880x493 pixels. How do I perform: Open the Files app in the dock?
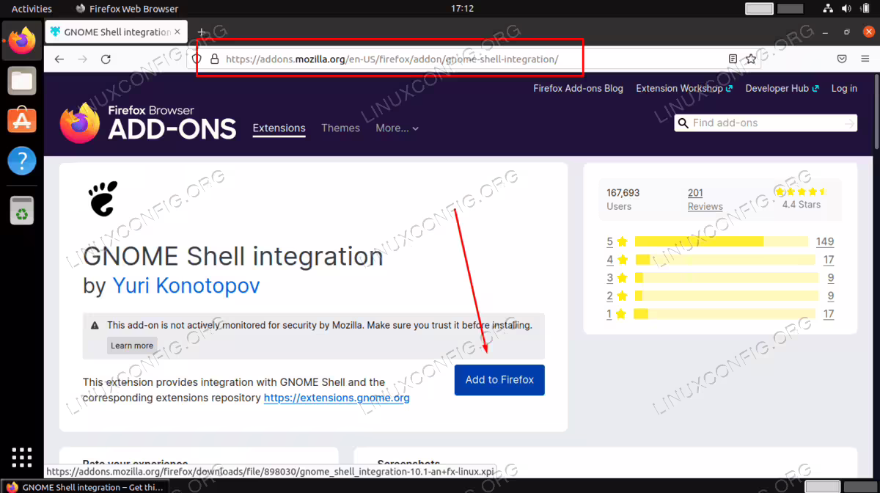pos(22,80)
